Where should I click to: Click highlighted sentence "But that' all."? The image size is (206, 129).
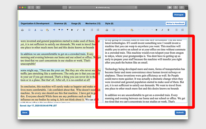48,80
